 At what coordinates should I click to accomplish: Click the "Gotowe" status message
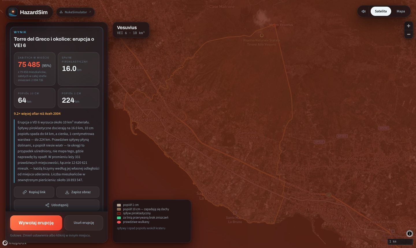pyautogui.click(x=50, y=235)
